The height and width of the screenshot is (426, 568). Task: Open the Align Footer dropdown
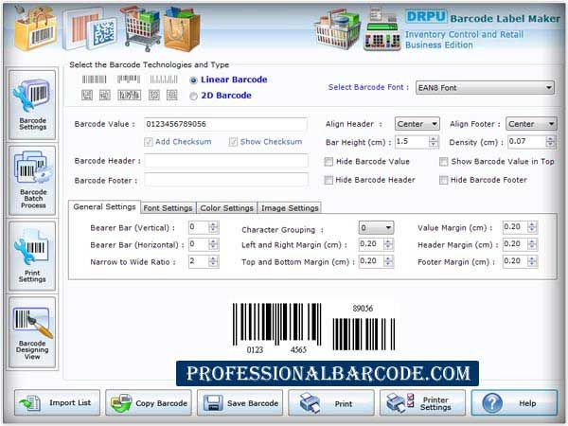pyautogui.click(x=531, y=124)
